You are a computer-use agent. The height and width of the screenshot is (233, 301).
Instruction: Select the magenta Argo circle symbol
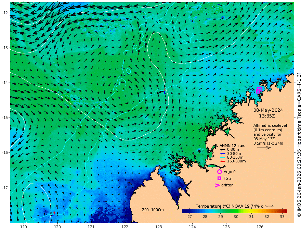coord(219,172)
